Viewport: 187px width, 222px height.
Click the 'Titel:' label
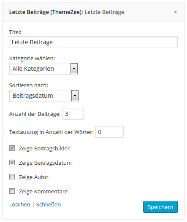(x=15, y=32)
